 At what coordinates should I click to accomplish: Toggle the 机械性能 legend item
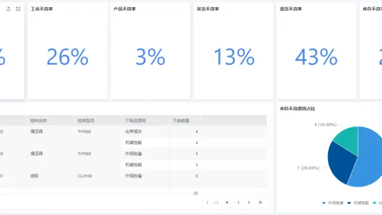[358, 203]
